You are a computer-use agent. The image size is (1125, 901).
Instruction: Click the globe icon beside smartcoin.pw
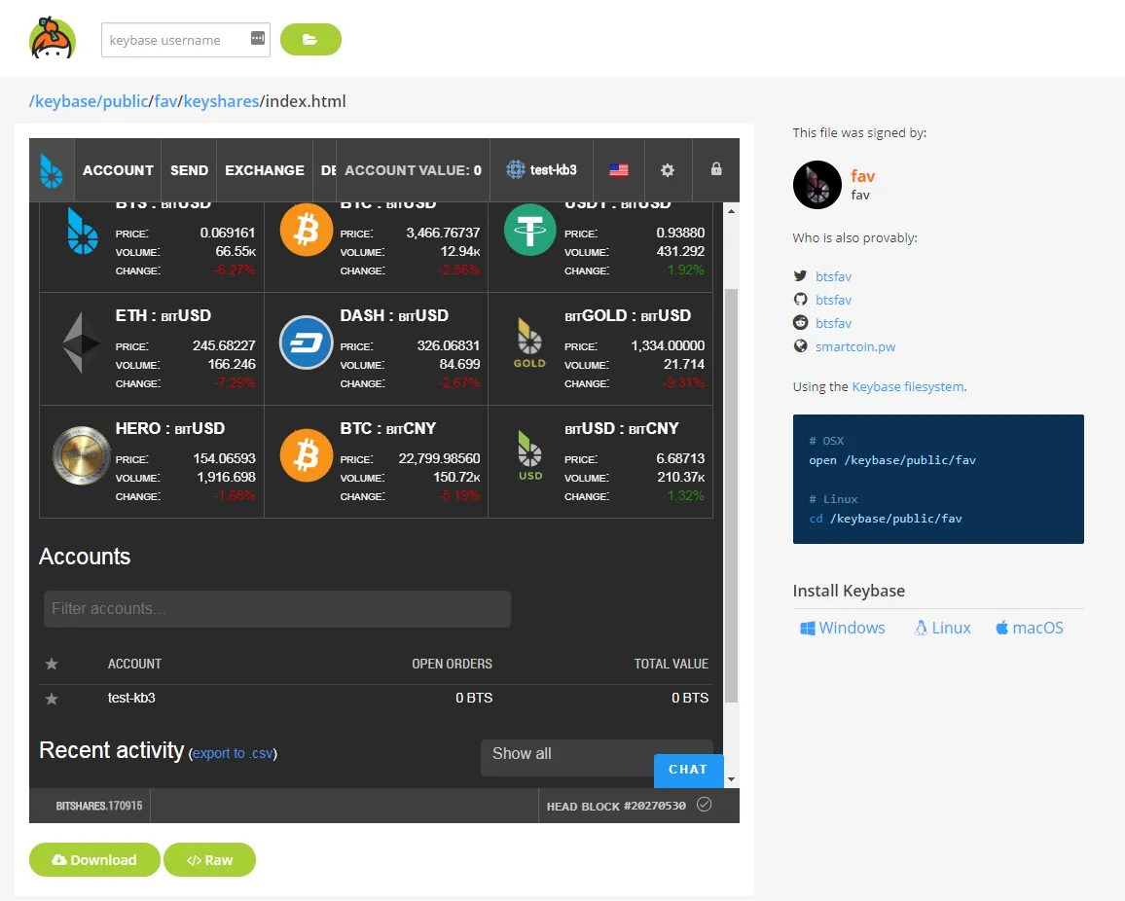coord(800,345)
